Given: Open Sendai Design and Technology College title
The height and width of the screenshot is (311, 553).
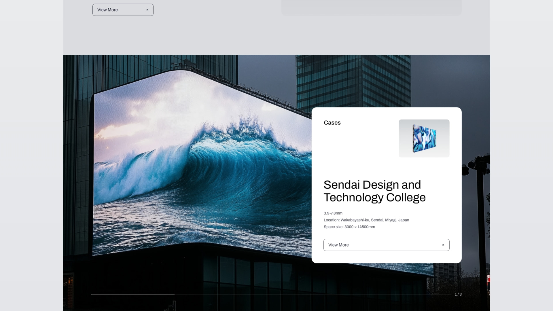Looking at the screenshot, I should [x=372, y=185].
